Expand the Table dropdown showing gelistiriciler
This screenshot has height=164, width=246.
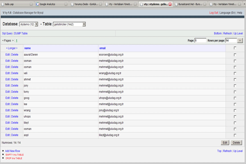tap(69, 24)
